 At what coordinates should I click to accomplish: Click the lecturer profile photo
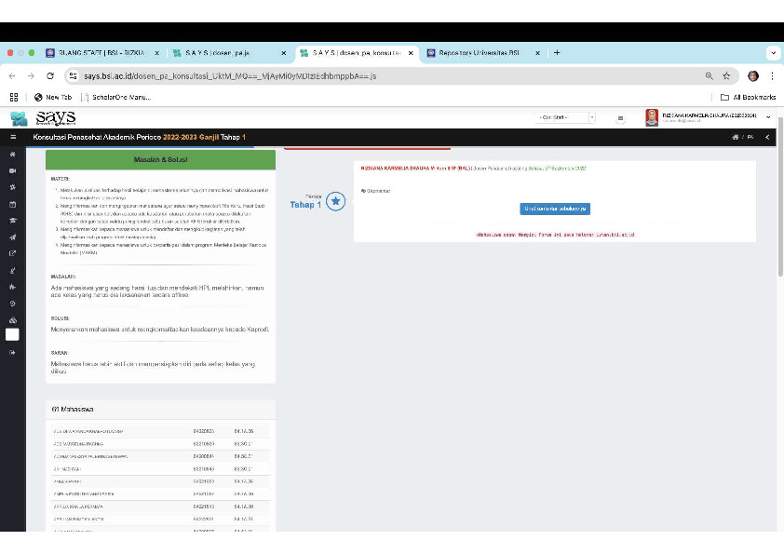pyautogui.click(x=652, y=117)
